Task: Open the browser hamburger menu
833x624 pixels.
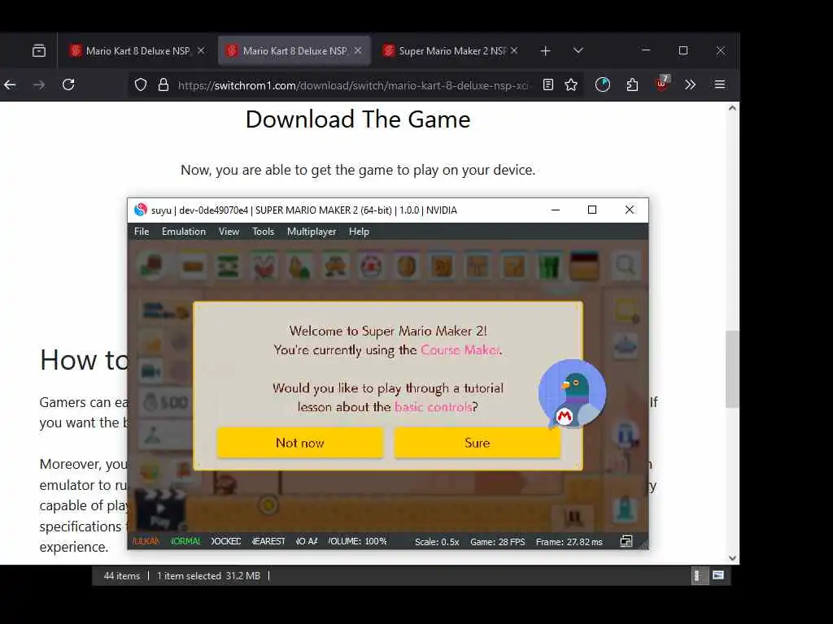Action: (720, 84)
